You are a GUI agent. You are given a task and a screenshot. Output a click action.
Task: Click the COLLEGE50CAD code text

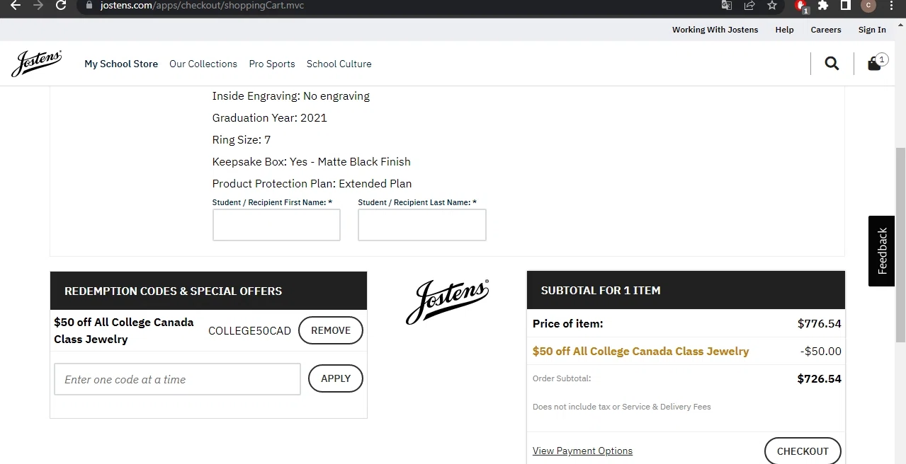click(x=249, y=331)
